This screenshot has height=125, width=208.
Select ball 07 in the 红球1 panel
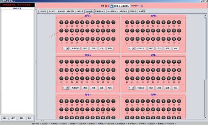[92, 22]
